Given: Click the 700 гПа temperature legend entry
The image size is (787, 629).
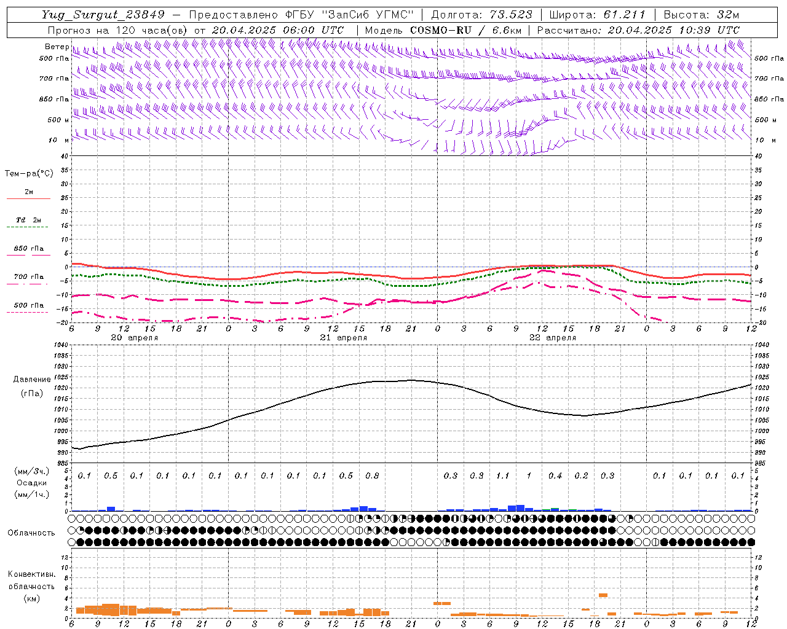Looking at the screenshot, I should click(29, 277).
